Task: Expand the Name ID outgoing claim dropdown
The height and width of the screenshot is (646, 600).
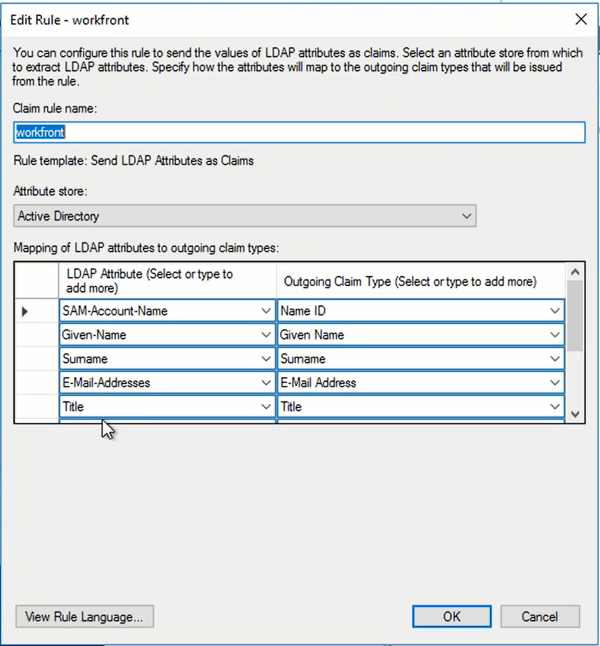Action: 554,311
